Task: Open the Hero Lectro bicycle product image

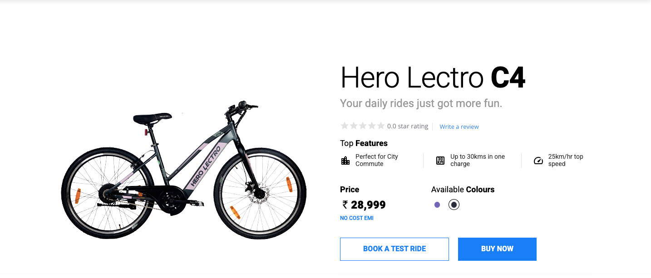Action: [184, 172]
